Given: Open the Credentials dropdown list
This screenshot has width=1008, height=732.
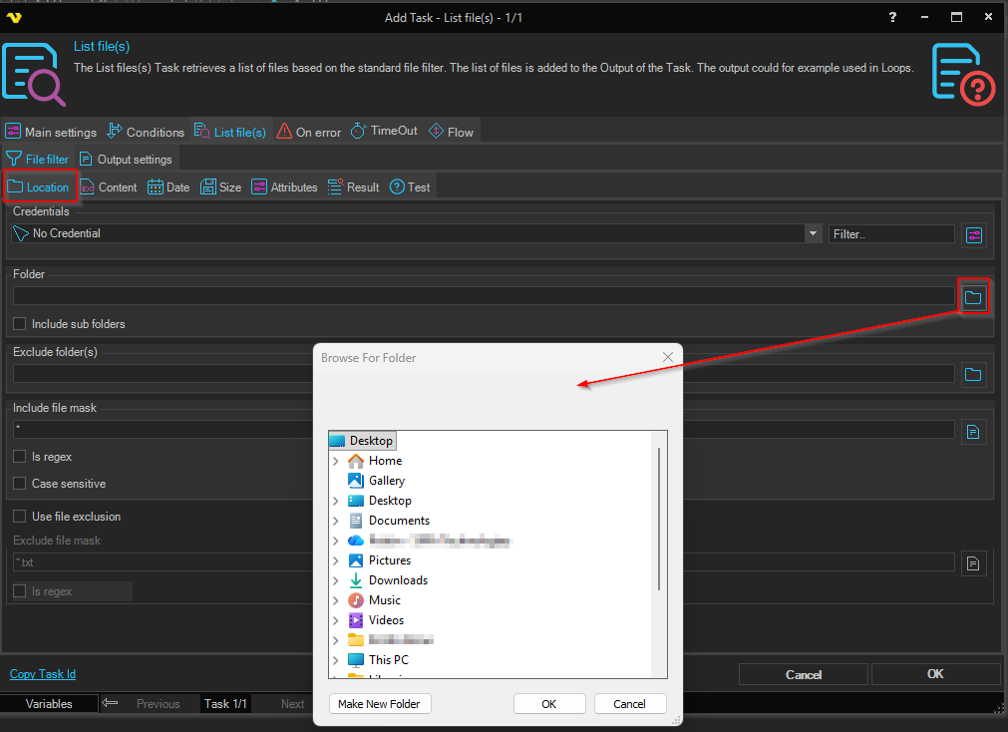Looking at the screenshot, I should tap(812, 233).
